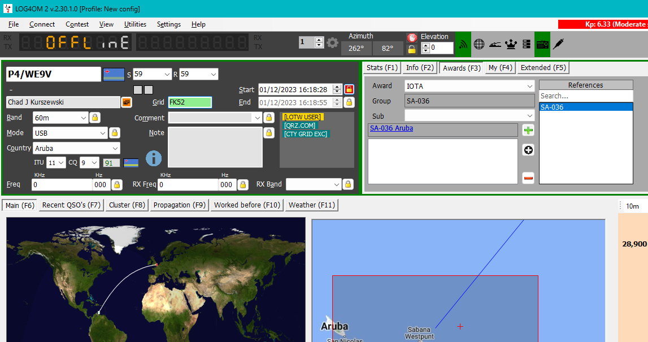Click the 262° azimuth short path button
This screenshot has width=648, height=342.
click(x=356, y=49)
